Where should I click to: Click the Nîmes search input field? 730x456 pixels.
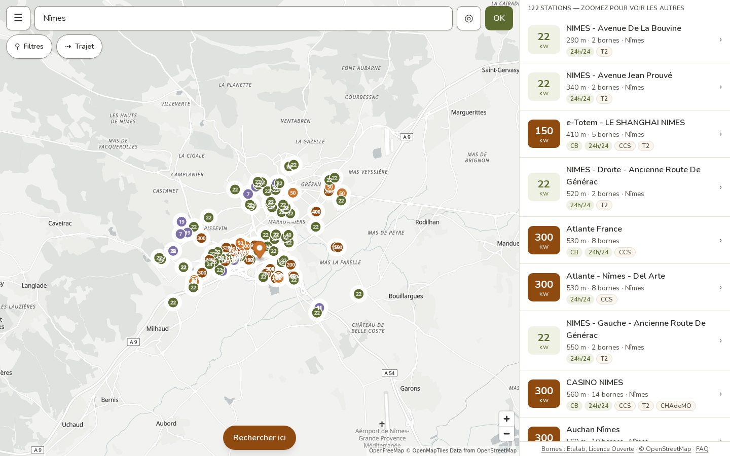243,18
